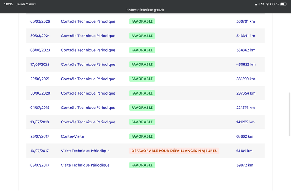Click the DÉFAVORABLE POUR DÉFAILLANCES MAJEURES badge

click(174, 151)
